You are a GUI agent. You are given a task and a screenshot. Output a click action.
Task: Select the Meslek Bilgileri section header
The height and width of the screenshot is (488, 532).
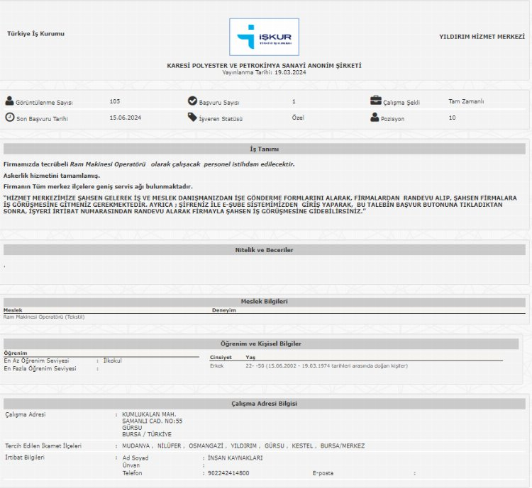pos(264,302)
